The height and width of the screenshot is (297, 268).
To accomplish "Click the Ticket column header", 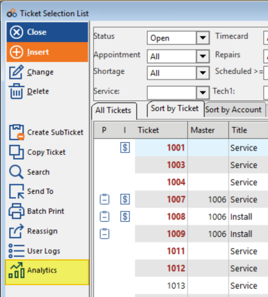I will point(148,130).
